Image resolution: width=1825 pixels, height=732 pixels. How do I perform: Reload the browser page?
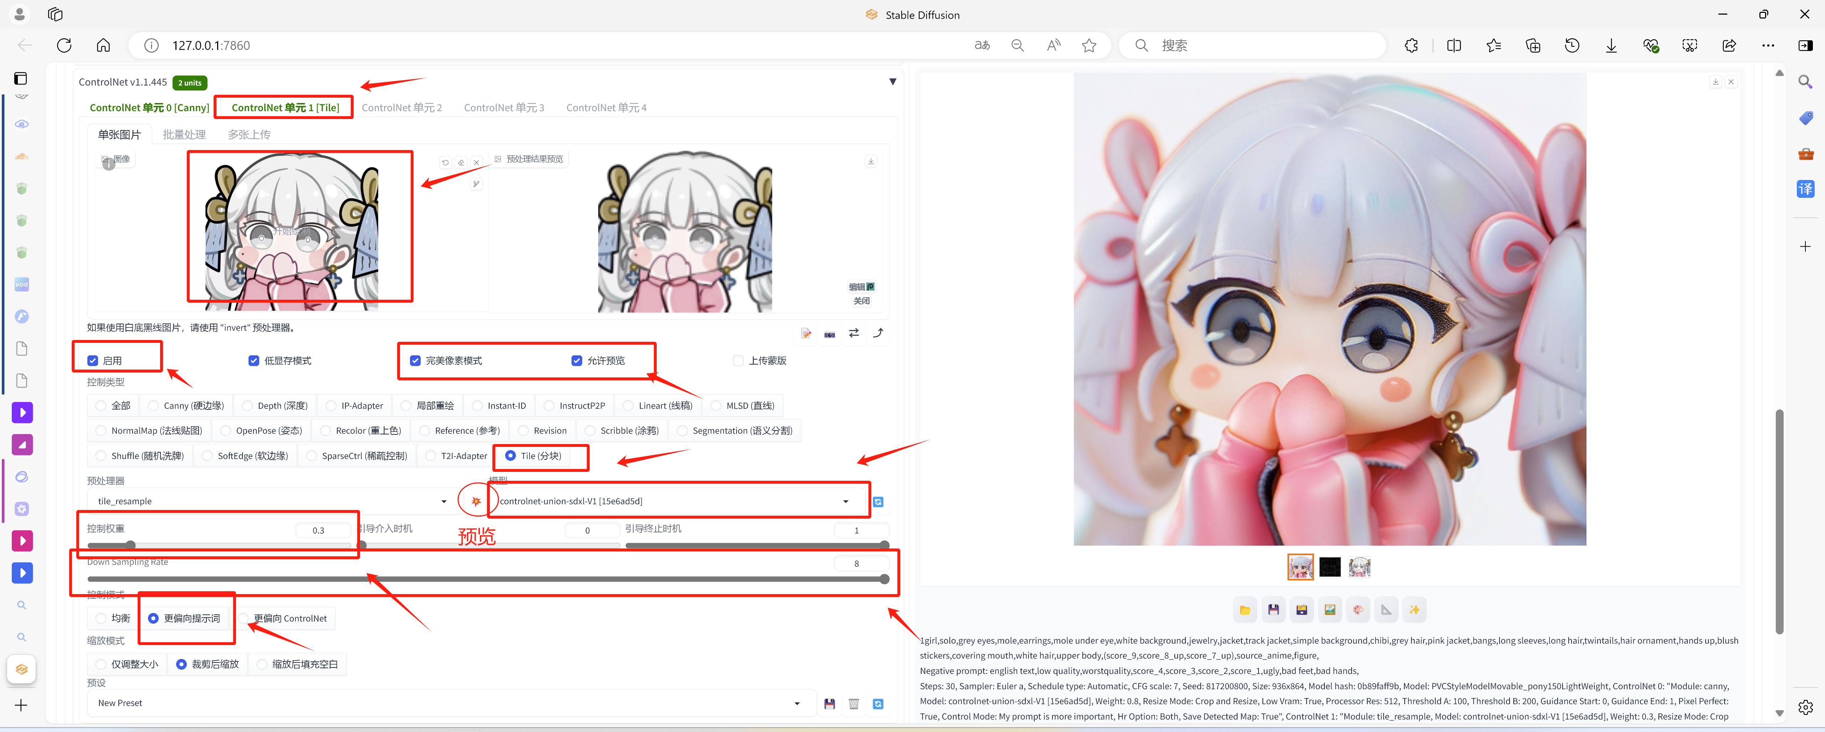point(65,45)
